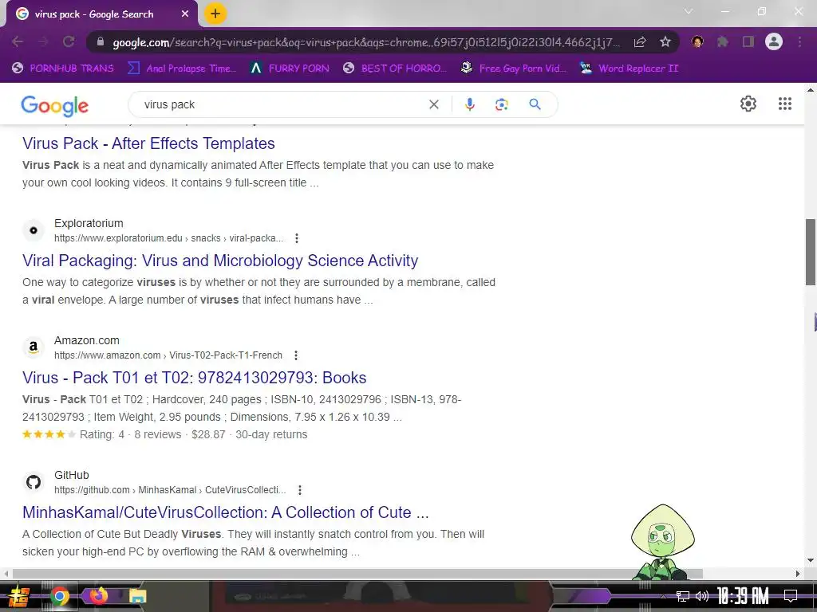This screenshot has width=817, height=612.
Task: Click the amazon.com result URL
Action: [168, 355]
